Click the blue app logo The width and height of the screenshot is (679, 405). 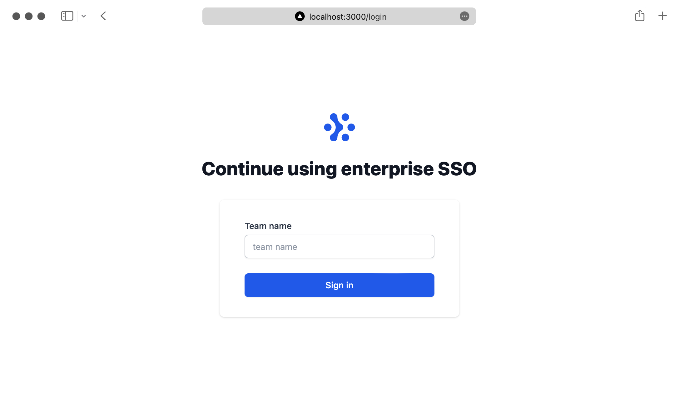(x=339, y=127)
